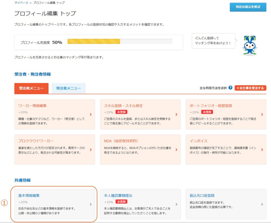Switch to the 発注者メニュー tab

[69, 88]
